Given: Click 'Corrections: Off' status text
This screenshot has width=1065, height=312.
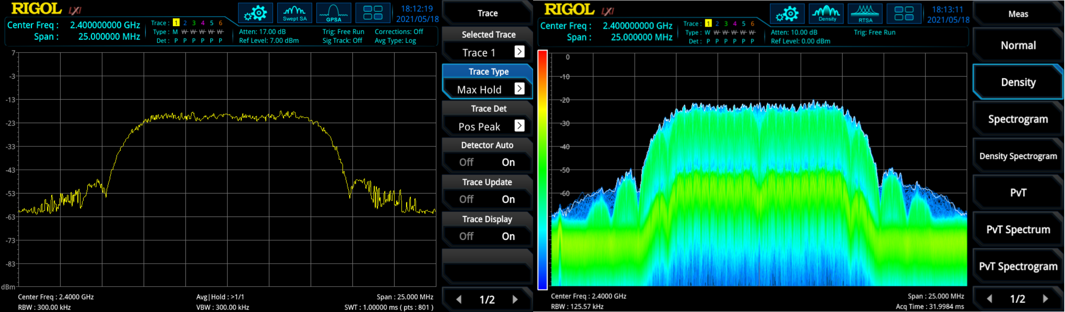Looking at the screenshot, I should (x=399, y=32).
